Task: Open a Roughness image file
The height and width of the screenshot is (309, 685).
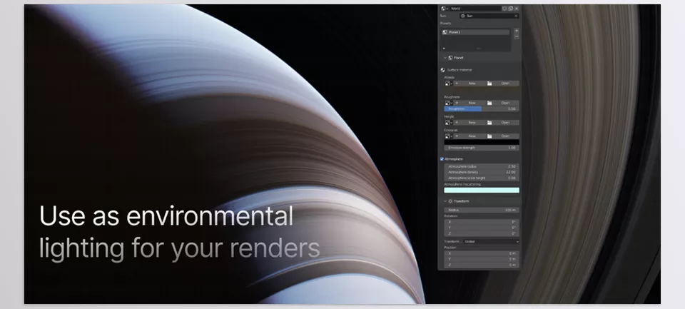Action: pyautogui.click(x=502, y=103)
